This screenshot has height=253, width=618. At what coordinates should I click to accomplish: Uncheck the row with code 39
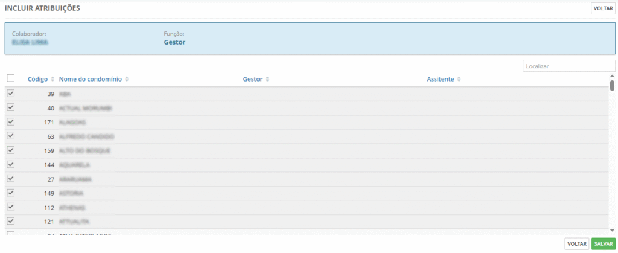(11, 94)
